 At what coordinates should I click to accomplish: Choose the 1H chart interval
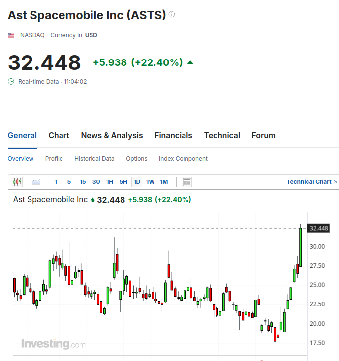pos(110,182)
